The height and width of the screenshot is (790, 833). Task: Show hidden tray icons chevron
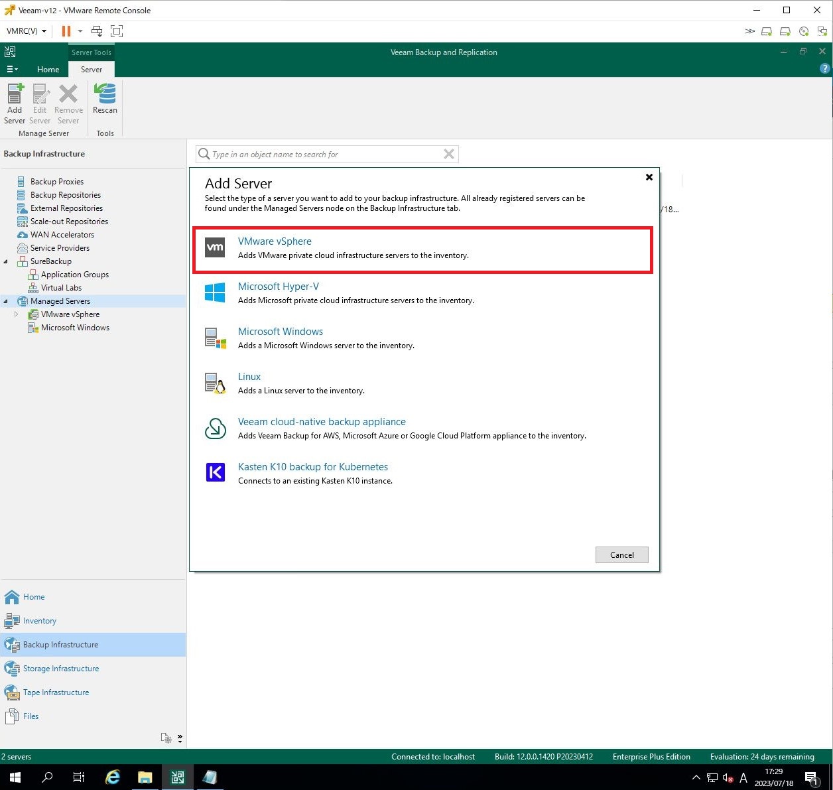point(696,777)
